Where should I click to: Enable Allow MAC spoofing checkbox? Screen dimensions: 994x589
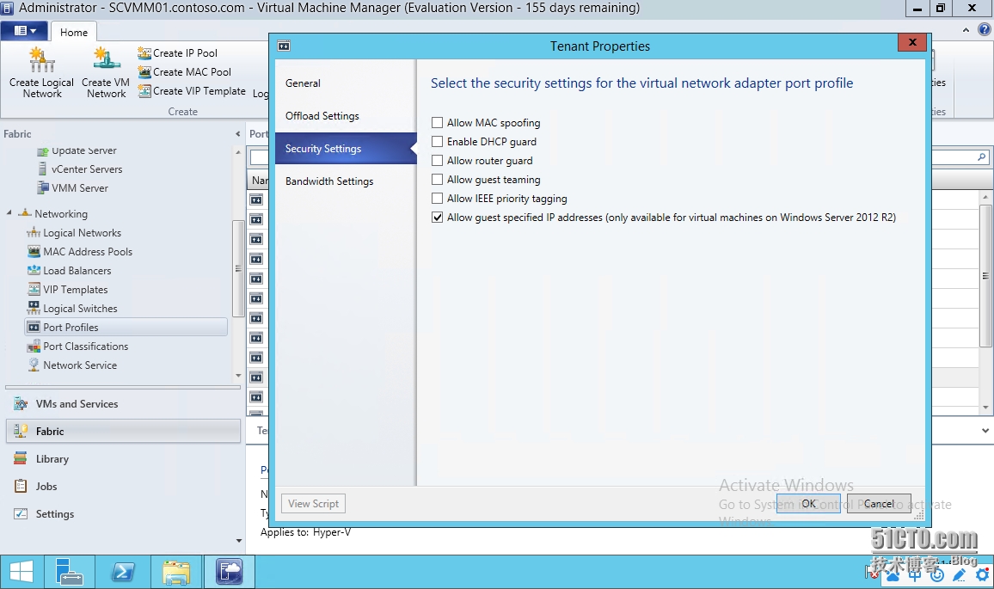[x=438, y=122]
